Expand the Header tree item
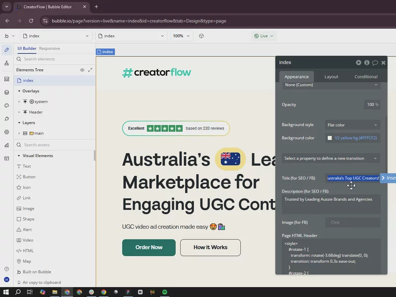The width and height of the screenshot is (396, 297). pyautogui.click(x=19, y=112)
